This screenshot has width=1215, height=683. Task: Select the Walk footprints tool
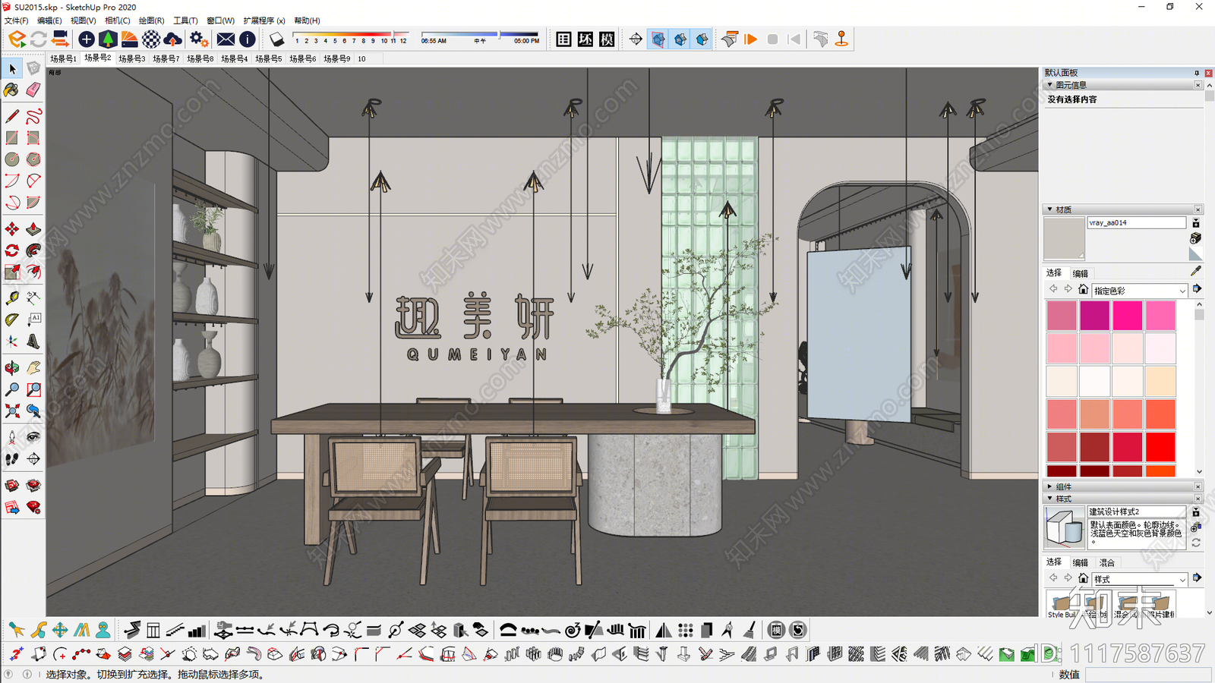pos(12,458)
